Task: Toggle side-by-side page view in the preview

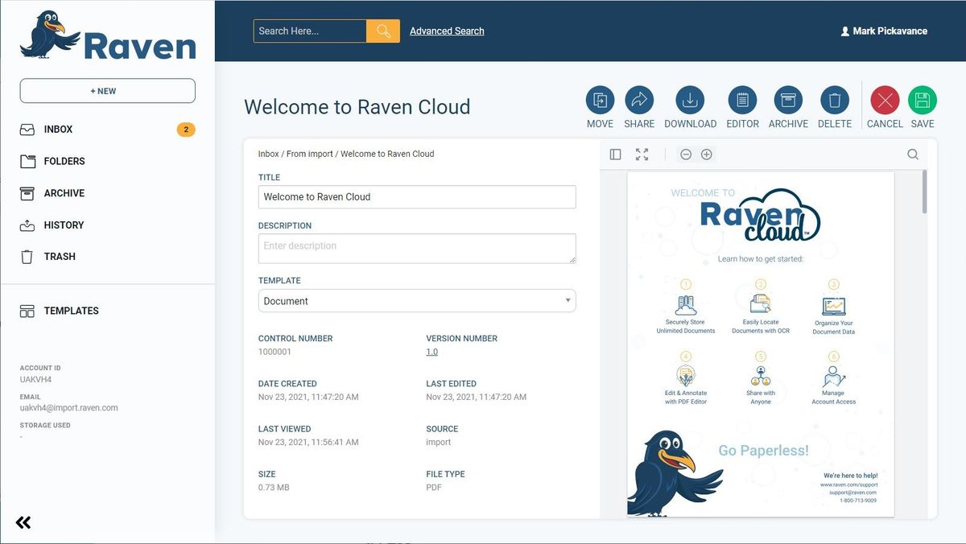Action: pos(614,154)
